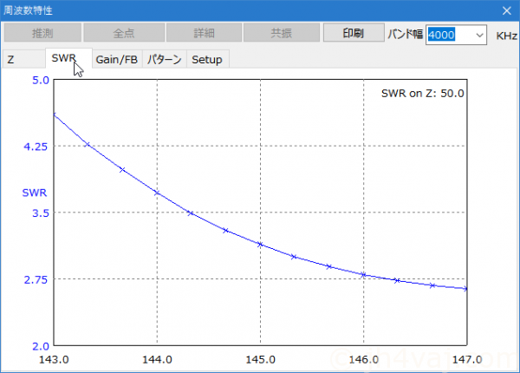520x373 pixels.
Task: Open the Setup tab
Action: [x=206, y=59]
